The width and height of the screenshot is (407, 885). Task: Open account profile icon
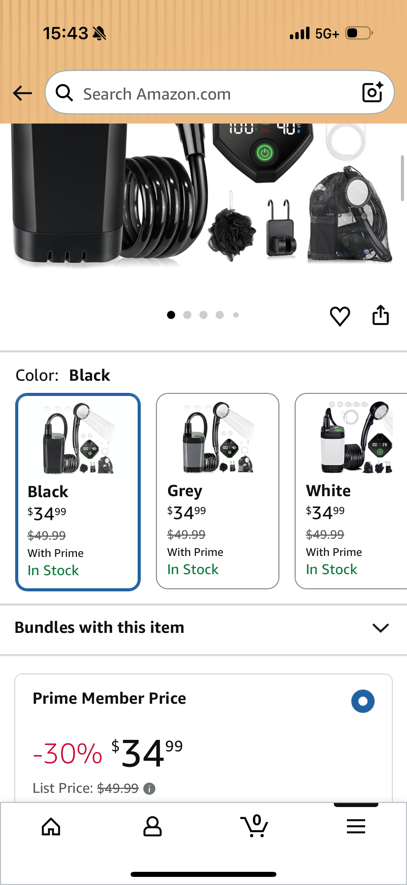pos(153,826)
